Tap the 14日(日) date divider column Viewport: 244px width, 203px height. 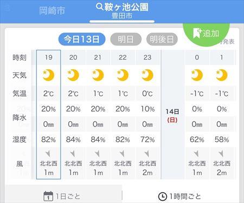[x=172, y=114]
